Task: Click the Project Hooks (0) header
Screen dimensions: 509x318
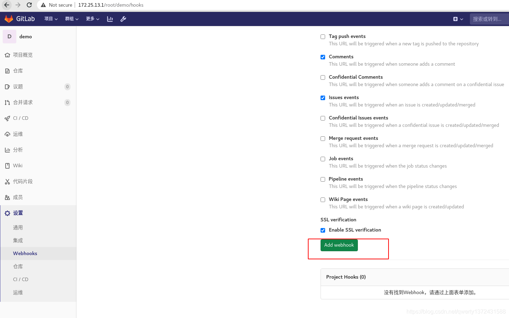Action: coord(346,277)
